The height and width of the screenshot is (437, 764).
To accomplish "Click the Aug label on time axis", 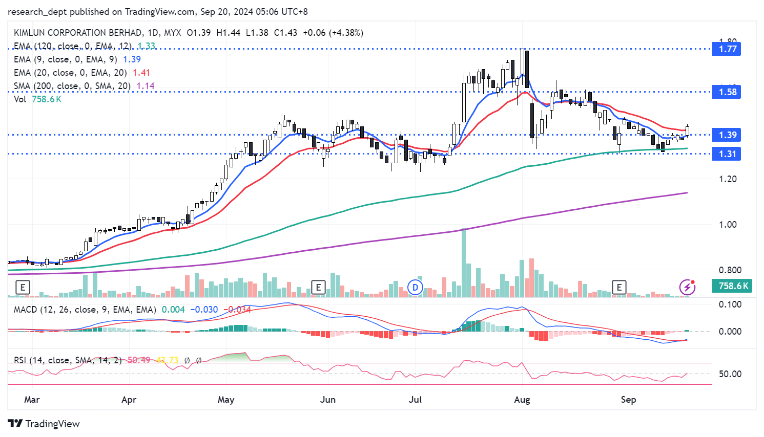I will point(522,400).
